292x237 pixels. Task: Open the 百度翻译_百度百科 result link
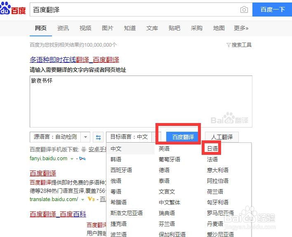coord(58,214)
